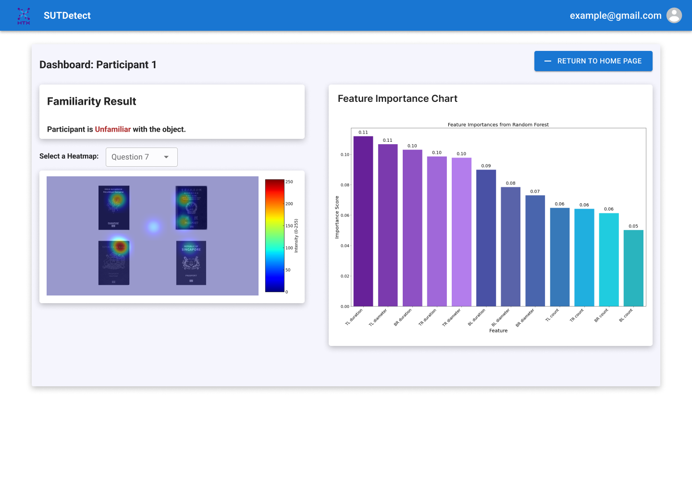692x492 pixels.
Task: Click the Chinese passport in the heatmap
Action: coord(191,208)
